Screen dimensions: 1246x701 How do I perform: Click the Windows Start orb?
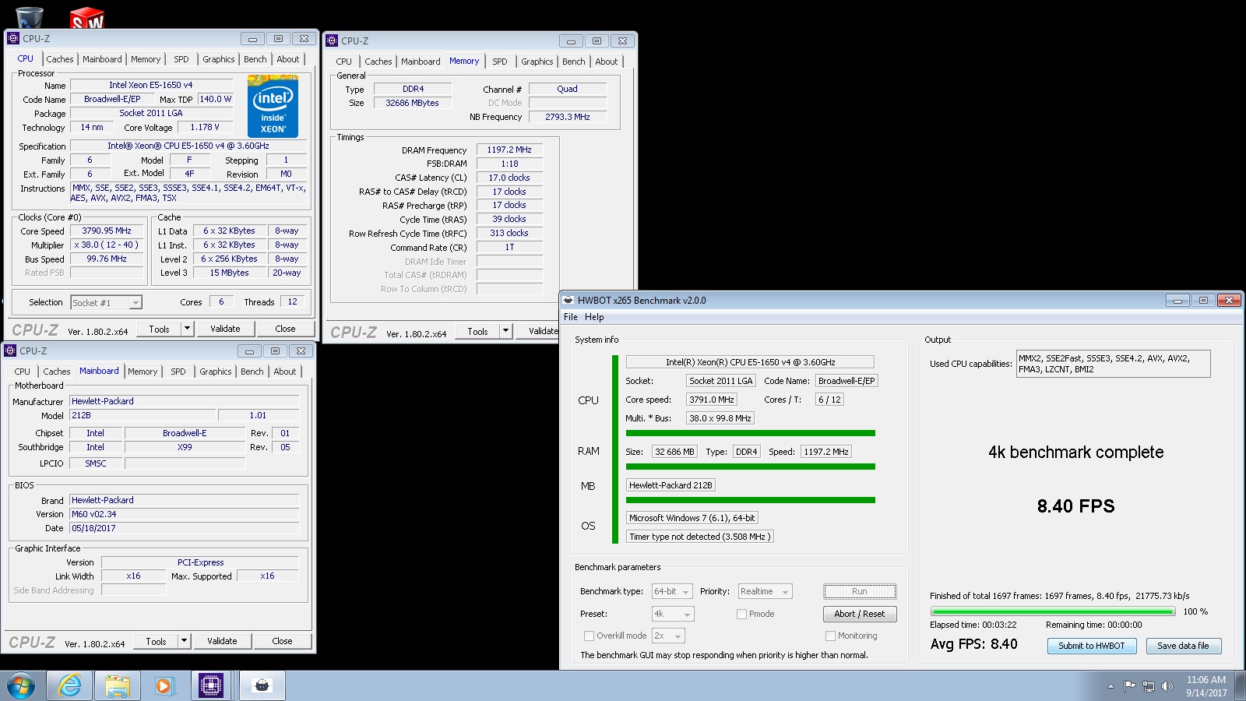(x=21, y=686)
